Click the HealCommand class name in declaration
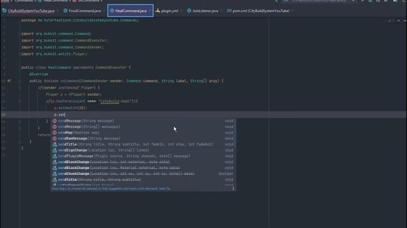This screenshot has width=407, height=228. pos(59,68)
